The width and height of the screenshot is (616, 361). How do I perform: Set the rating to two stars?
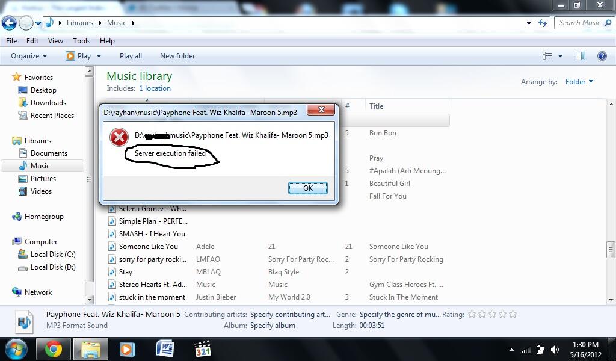click(x=482, y=314)
